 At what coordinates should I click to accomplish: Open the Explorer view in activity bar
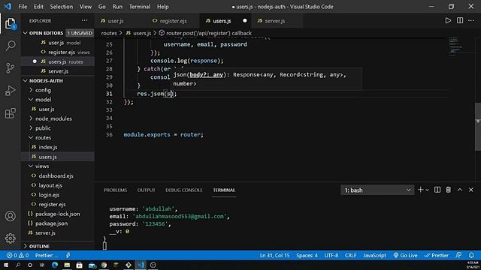click(x=11, y=23)
